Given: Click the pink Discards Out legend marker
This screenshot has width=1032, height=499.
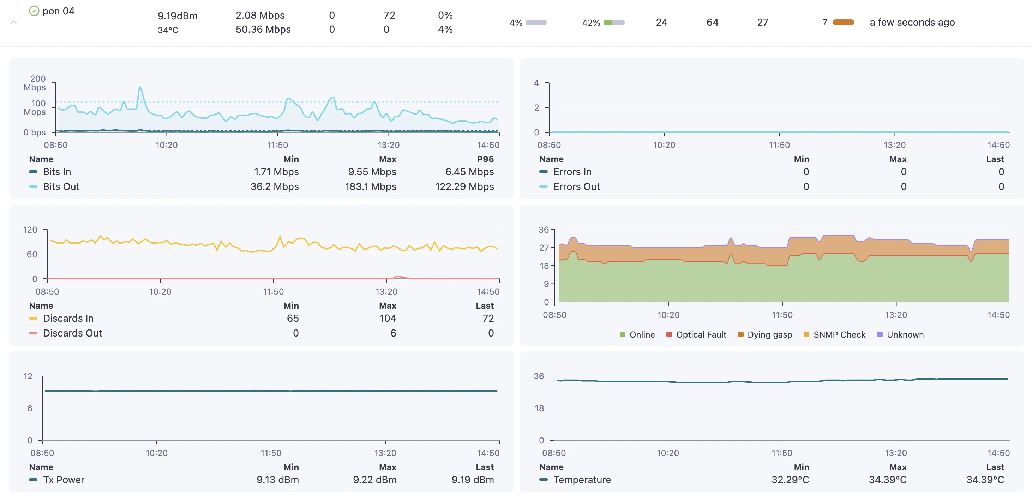Looking at the screenshot, I should coord(34,333).
